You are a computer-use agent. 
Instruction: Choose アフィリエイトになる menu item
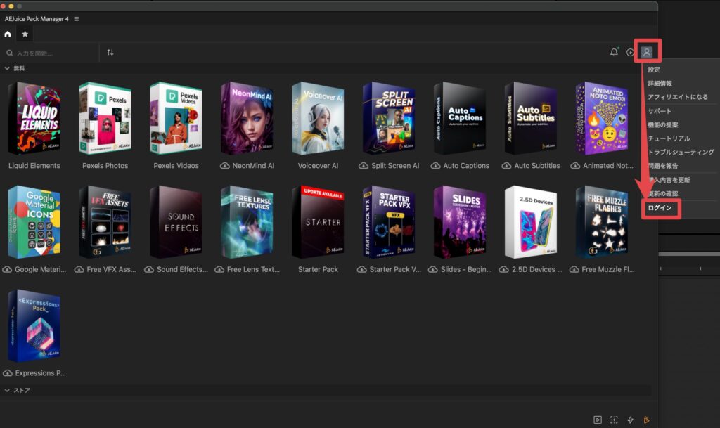[678, 97]
